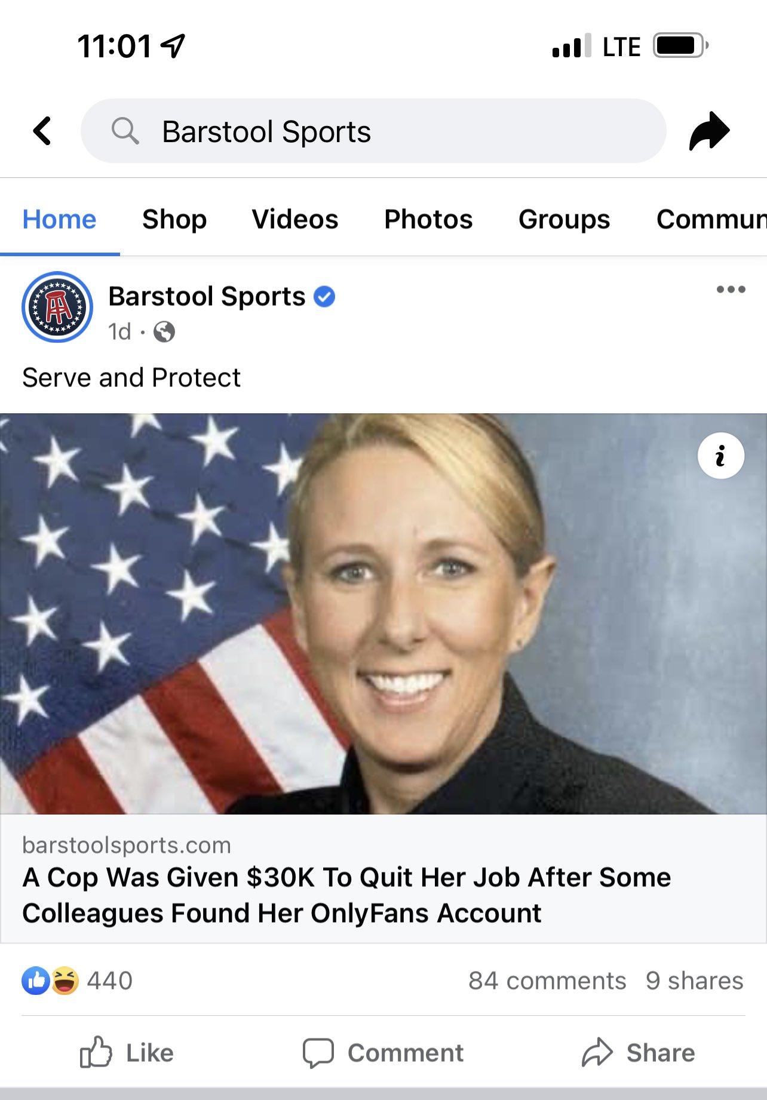767x1100 pixels.
Task: Tap the share arrow next to search
Action: (x=709, y=131)
